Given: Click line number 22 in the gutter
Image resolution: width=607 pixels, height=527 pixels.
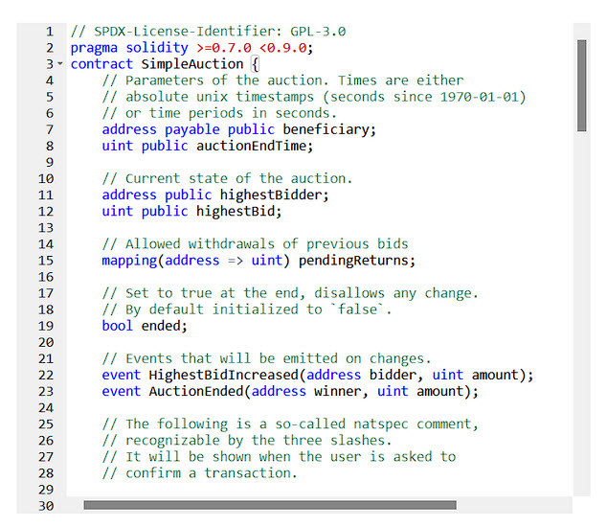Looking at the screenshot, I should click(x=45, y=375).
